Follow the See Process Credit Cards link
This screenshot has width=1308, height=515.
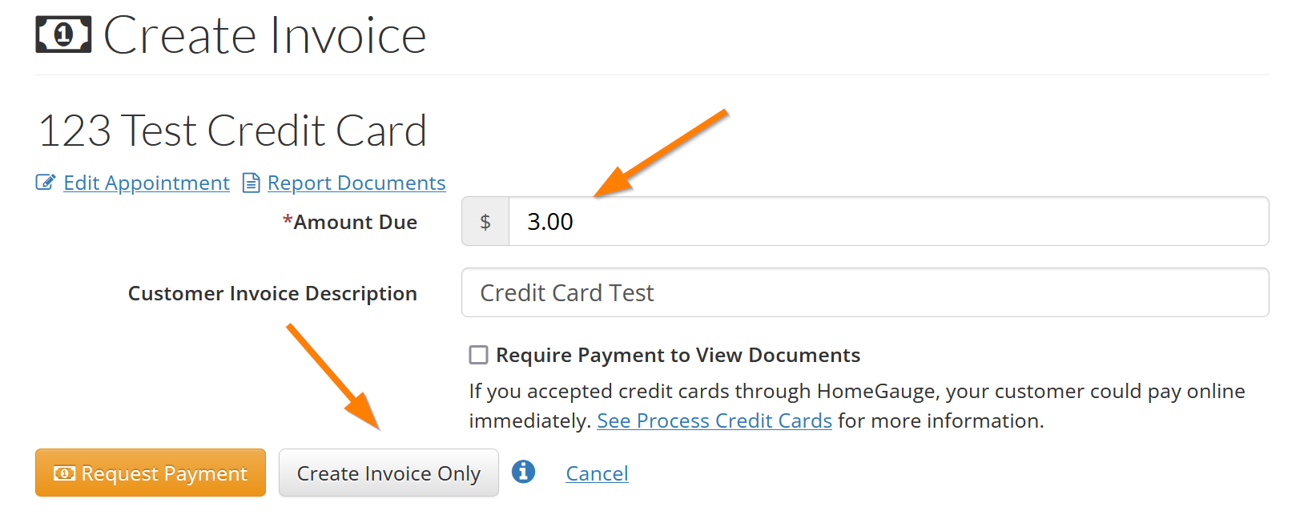[714, 420]
